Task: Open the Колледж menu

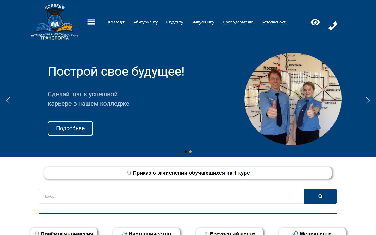Action: pyautogui.click(x=116, y=22)
